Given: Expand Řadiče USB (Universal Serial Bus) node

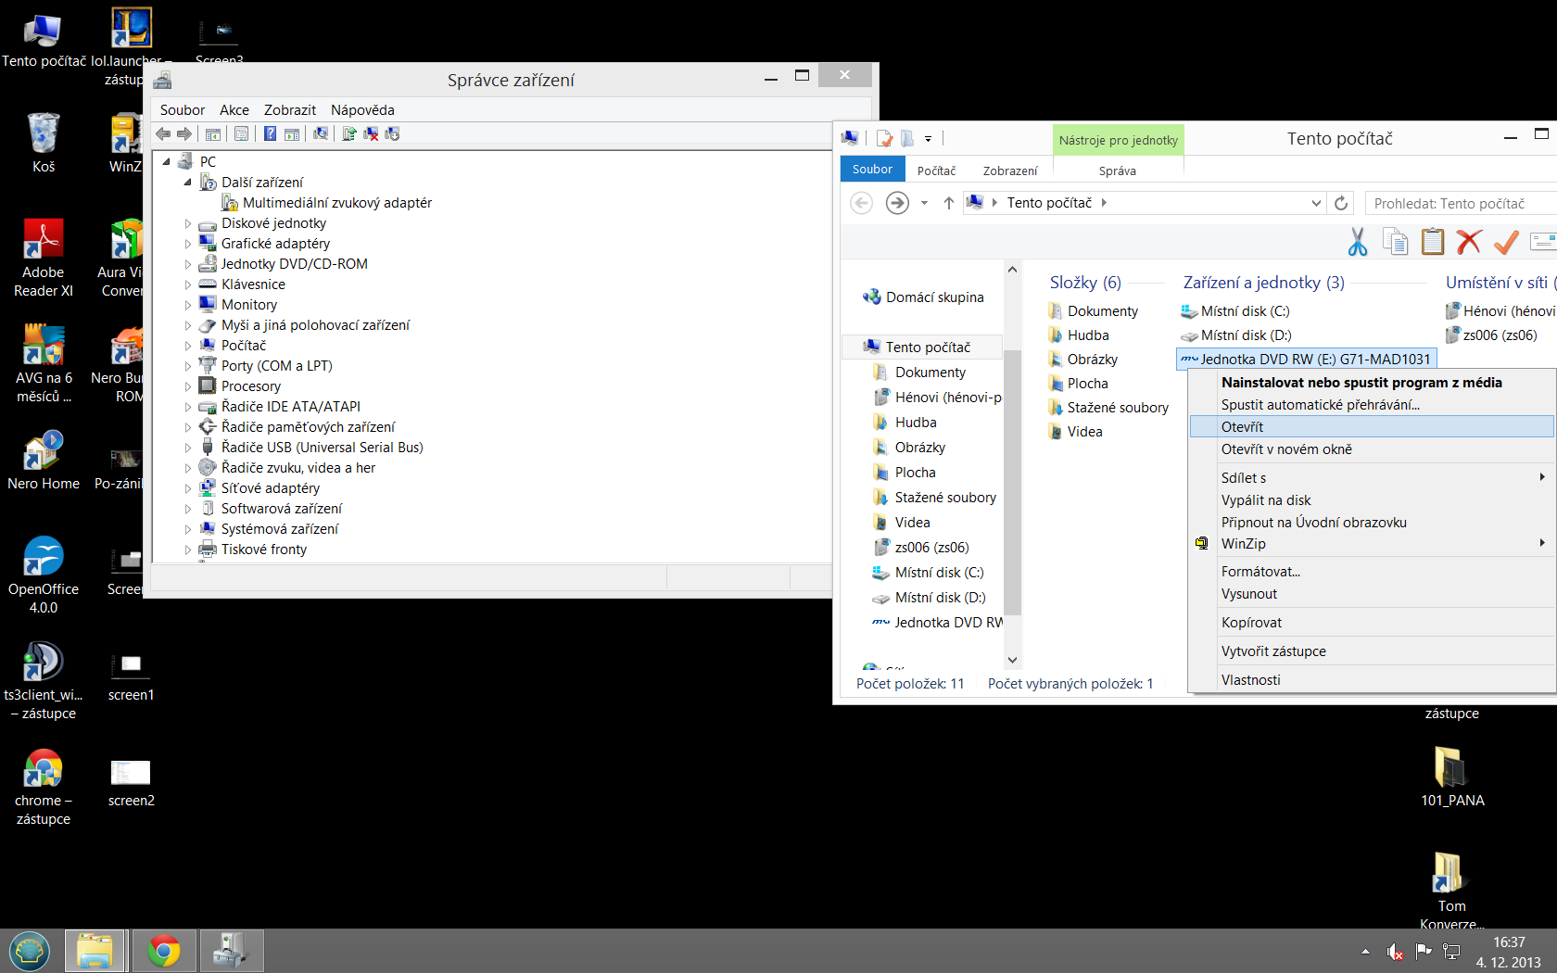Looking at the screenshot, I should pos(188,448).
